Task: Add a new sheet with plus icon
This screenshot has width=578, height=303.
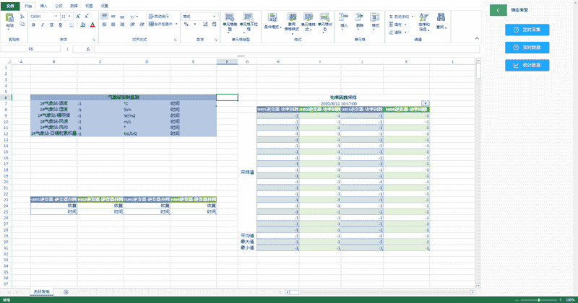Action: 66,292
